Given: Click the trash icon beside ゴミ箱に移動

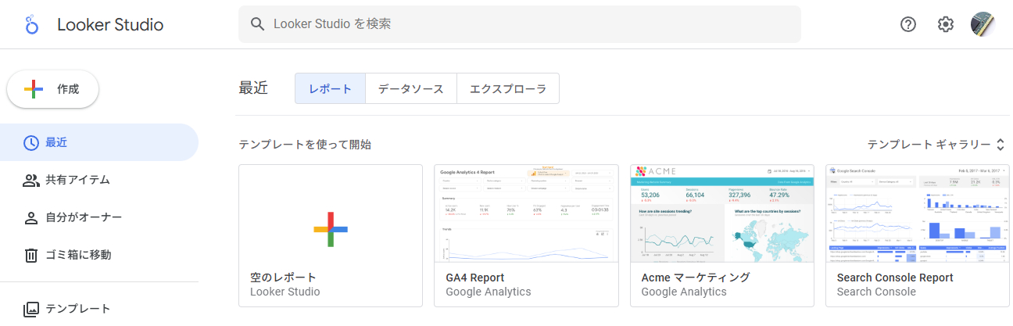Looking at the screenshot, I should (31, 255).
